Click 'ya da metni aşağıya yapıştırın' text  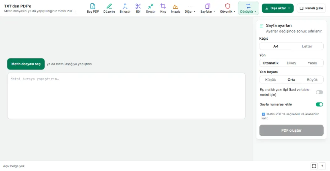69,64
